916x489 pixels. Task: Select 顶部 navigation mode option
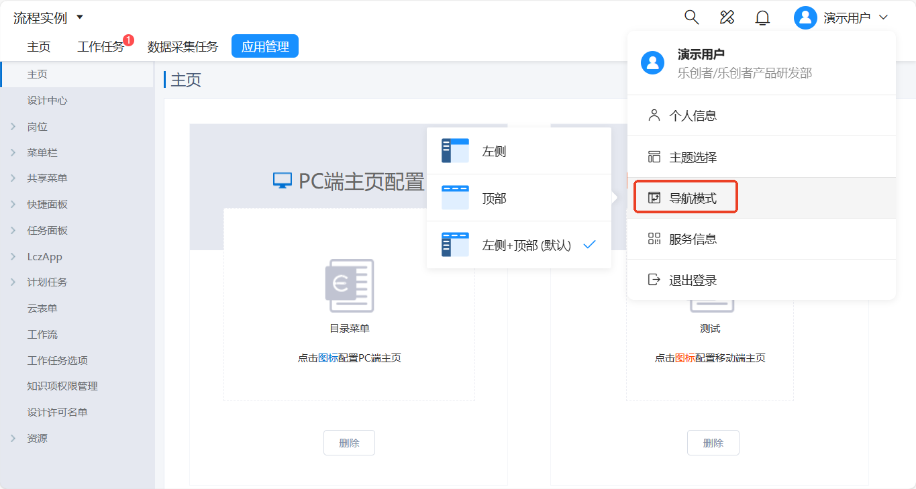pos(494,199)
